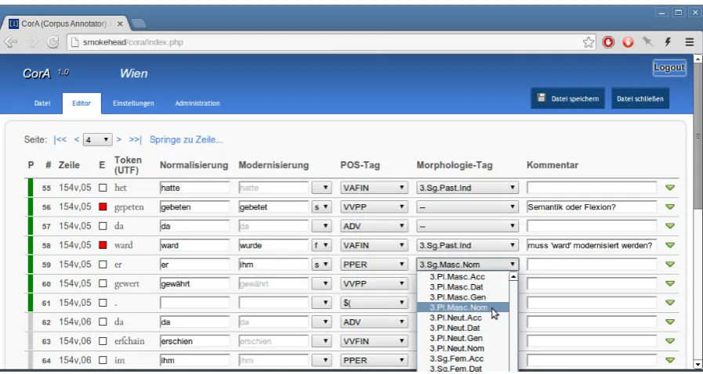Click the pin extension icon
Screen dimensions: 703x374
[x=647, y=42]
